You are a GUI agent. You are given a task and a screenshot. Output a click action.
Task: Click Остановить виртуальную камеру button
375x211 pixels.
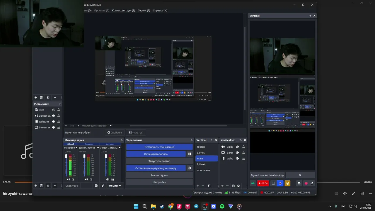156,168
